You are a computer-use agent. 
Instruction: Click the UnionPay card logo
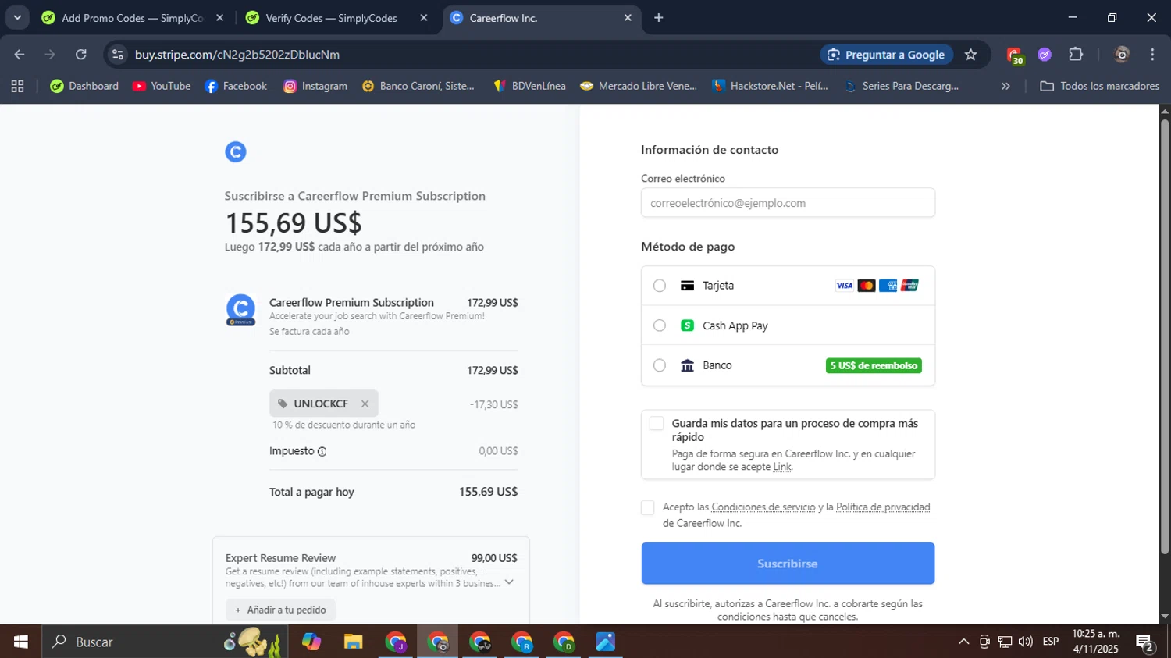click(x=909, y=286)
